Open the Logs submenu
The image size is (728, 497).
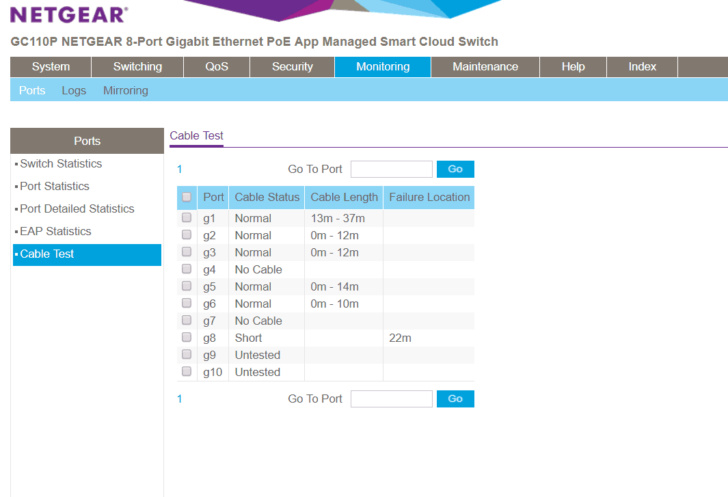pyautogui.click(x=74, y=90)
